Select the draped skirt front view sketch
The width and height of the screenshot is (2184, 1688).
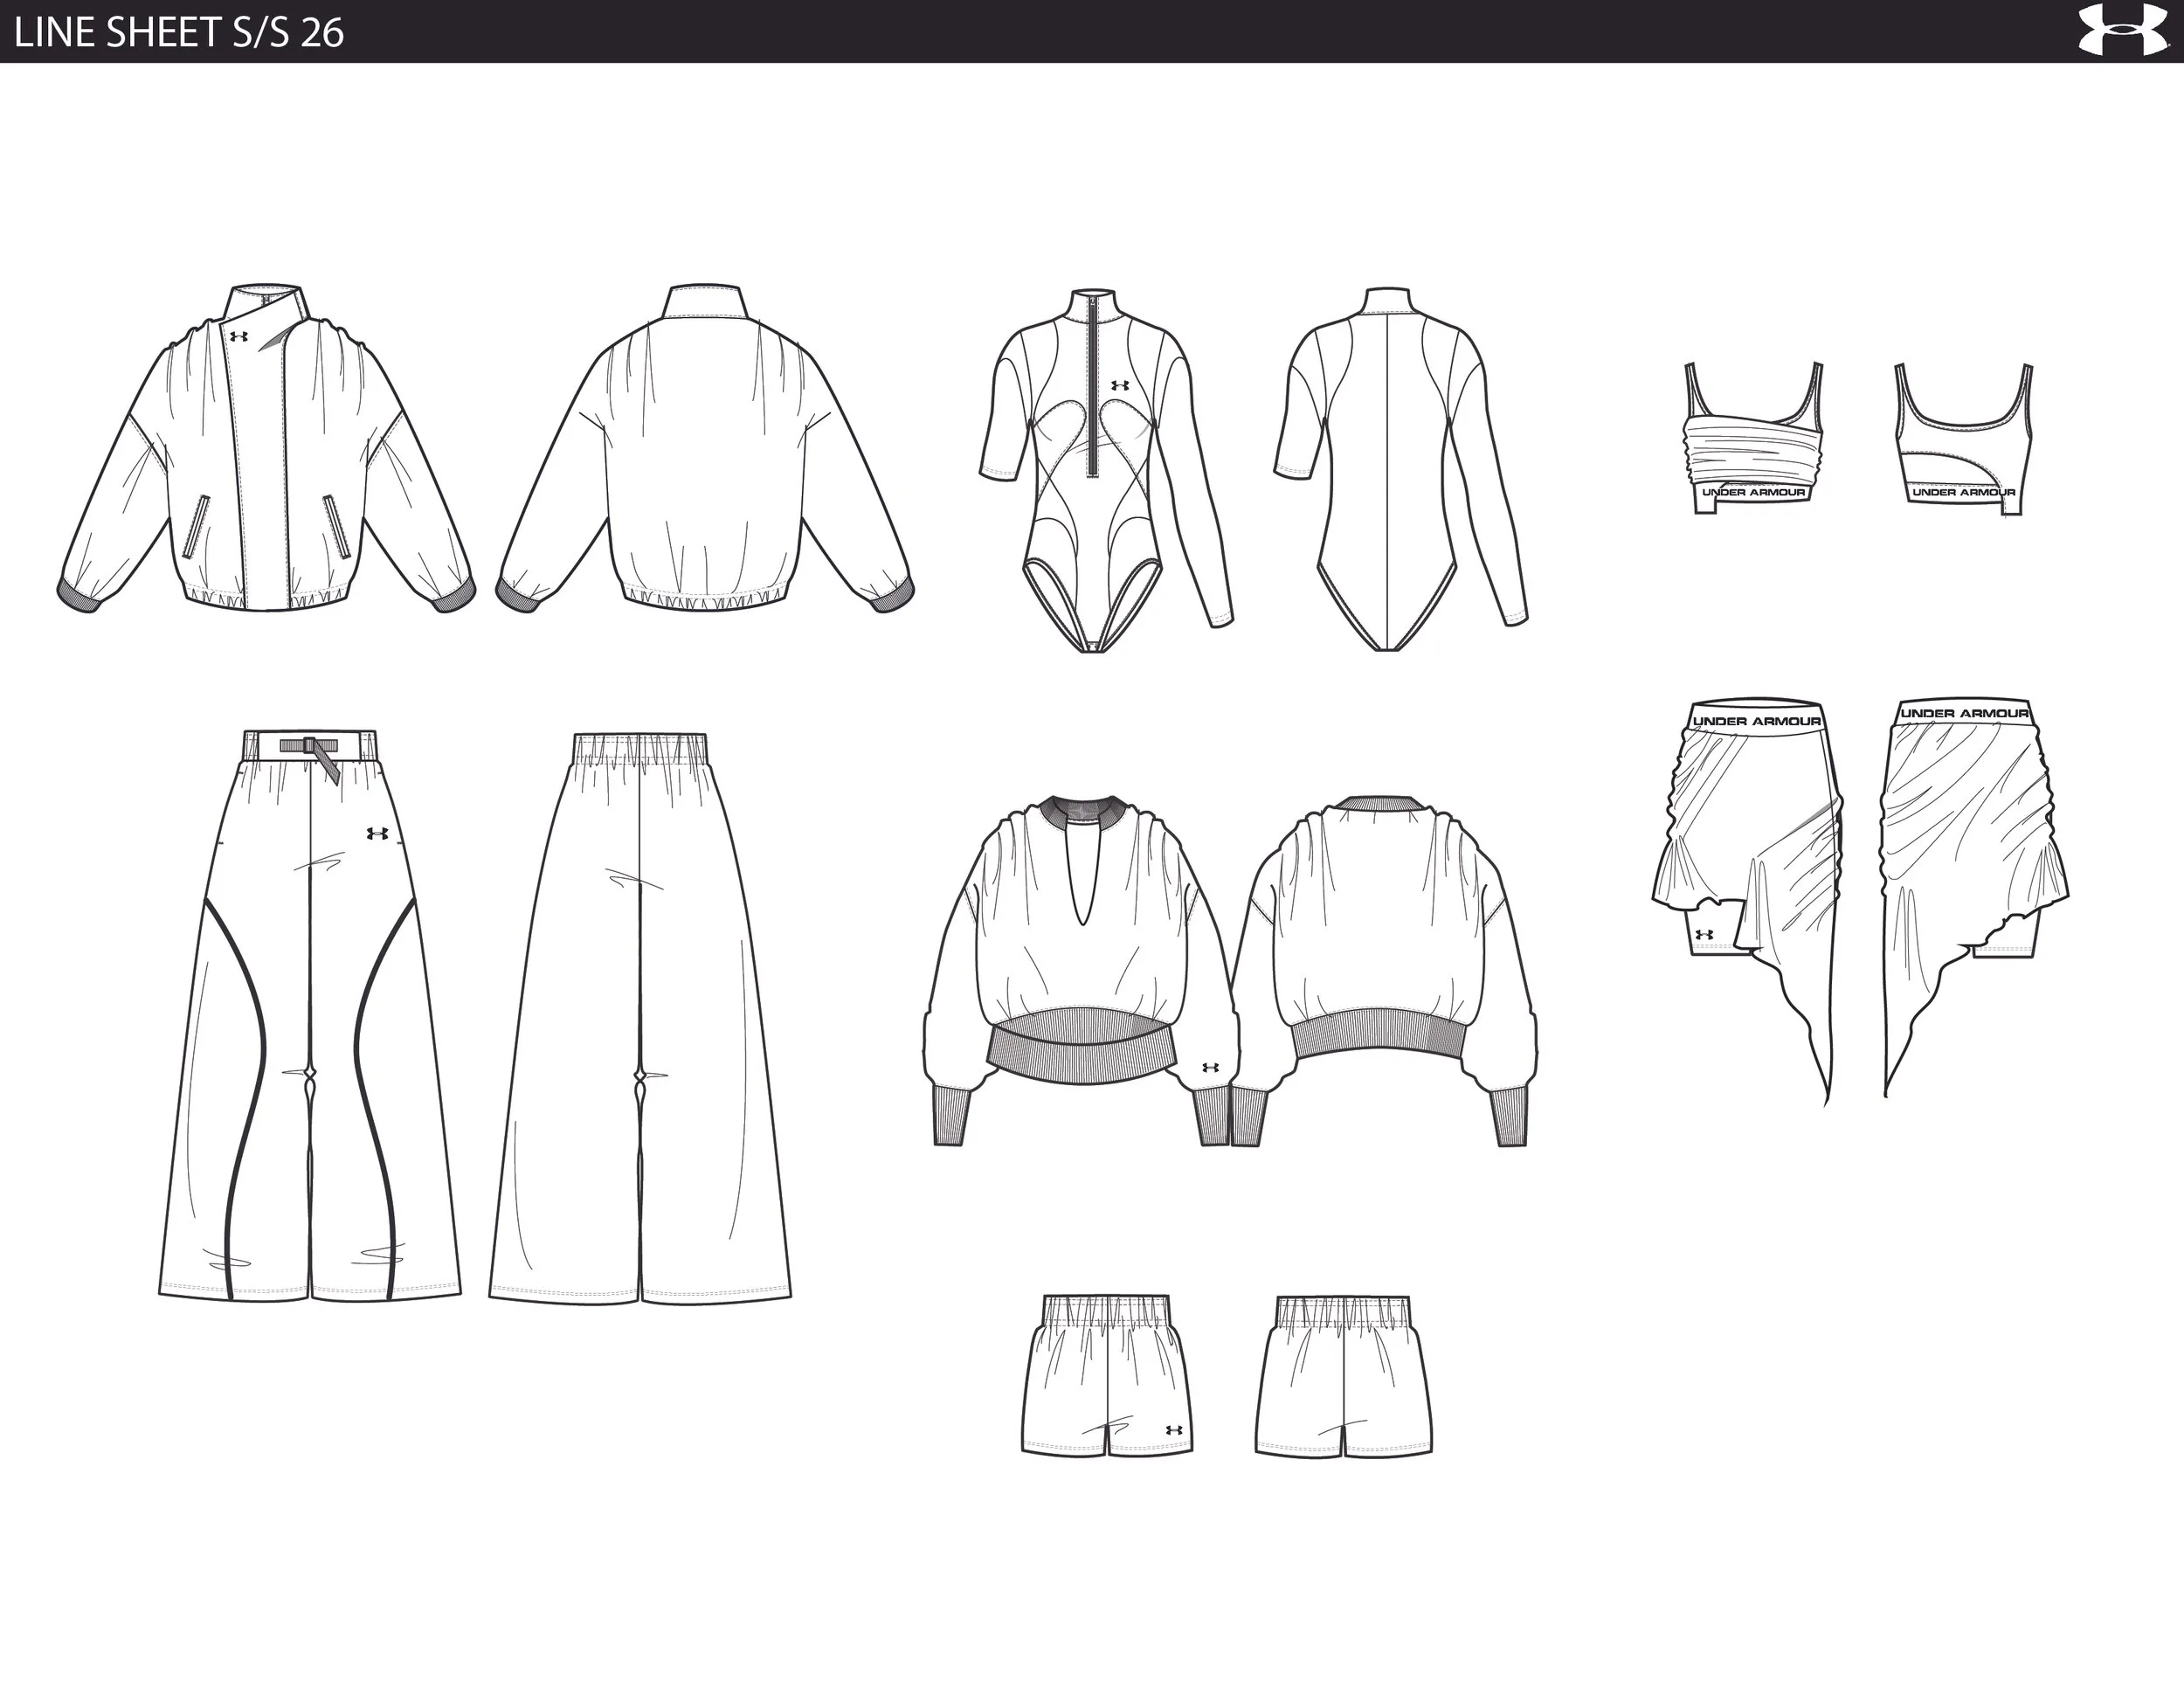click(x=1748, y=902)
